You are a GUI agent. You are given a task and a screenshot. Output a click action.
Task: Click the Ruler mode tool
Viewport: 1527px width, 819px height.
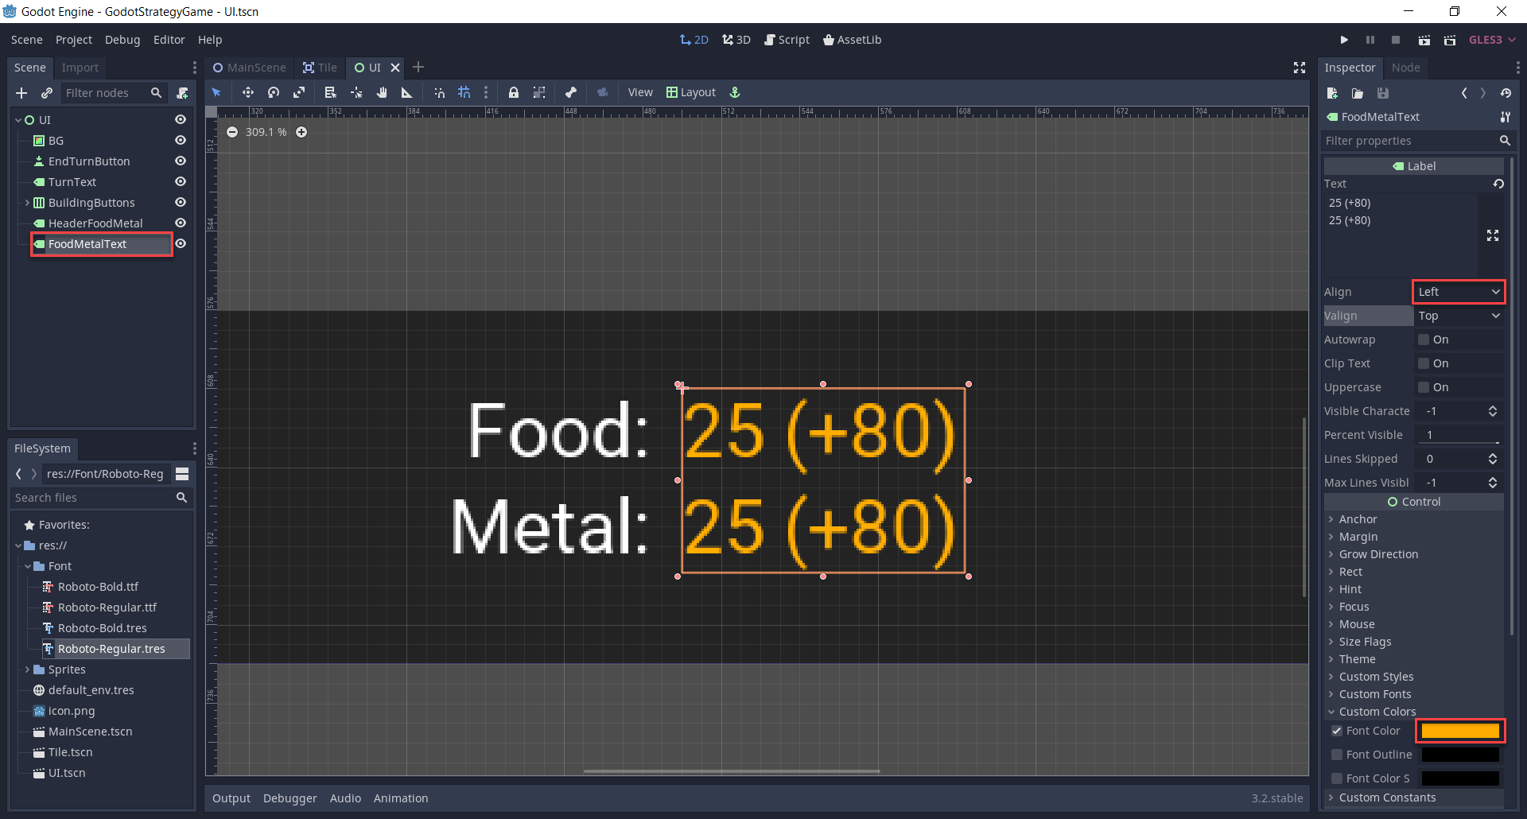[x=407, y=92]
